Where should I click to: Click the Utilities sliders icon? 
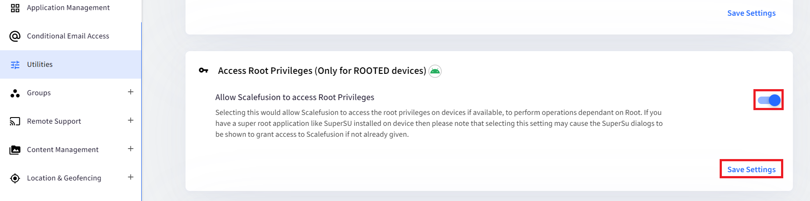tap(15, 65)
